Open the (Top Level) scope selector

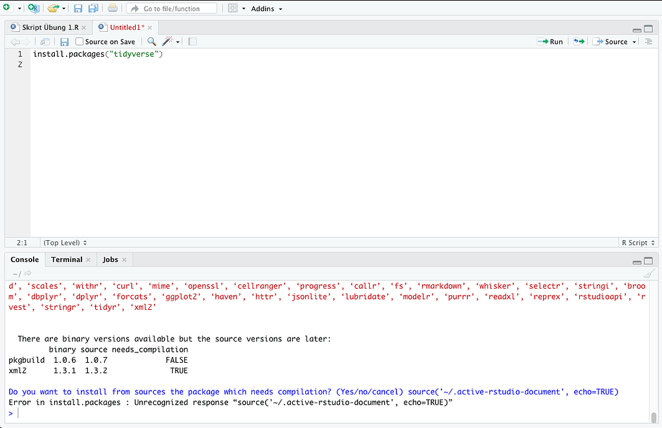pyautogui.click(x=65, y=243)
